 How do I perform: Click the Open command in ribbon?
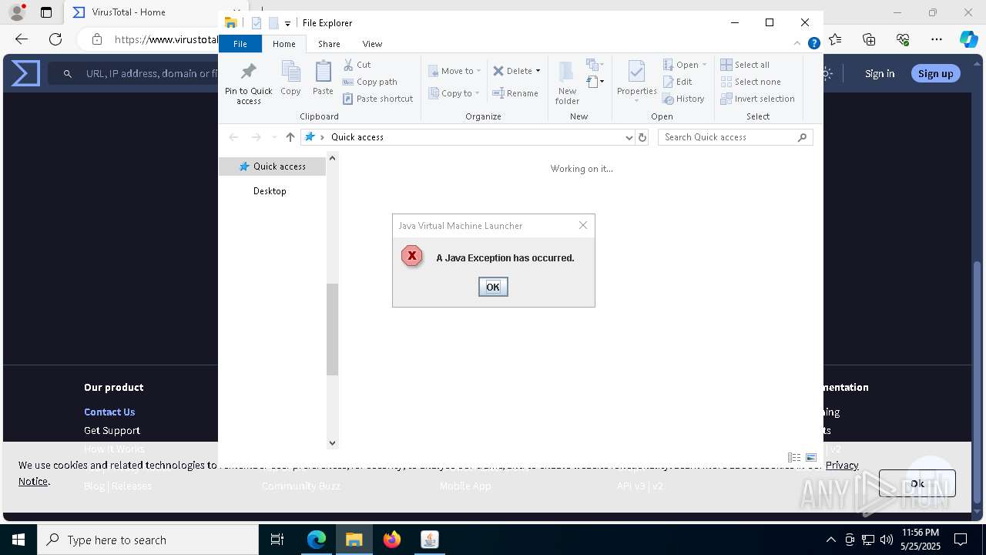tap(684, 65)
